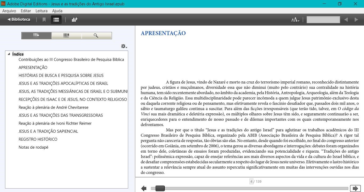Go to next search result arrow
This screenshot has width=364, height=192.
click(356, 20)
